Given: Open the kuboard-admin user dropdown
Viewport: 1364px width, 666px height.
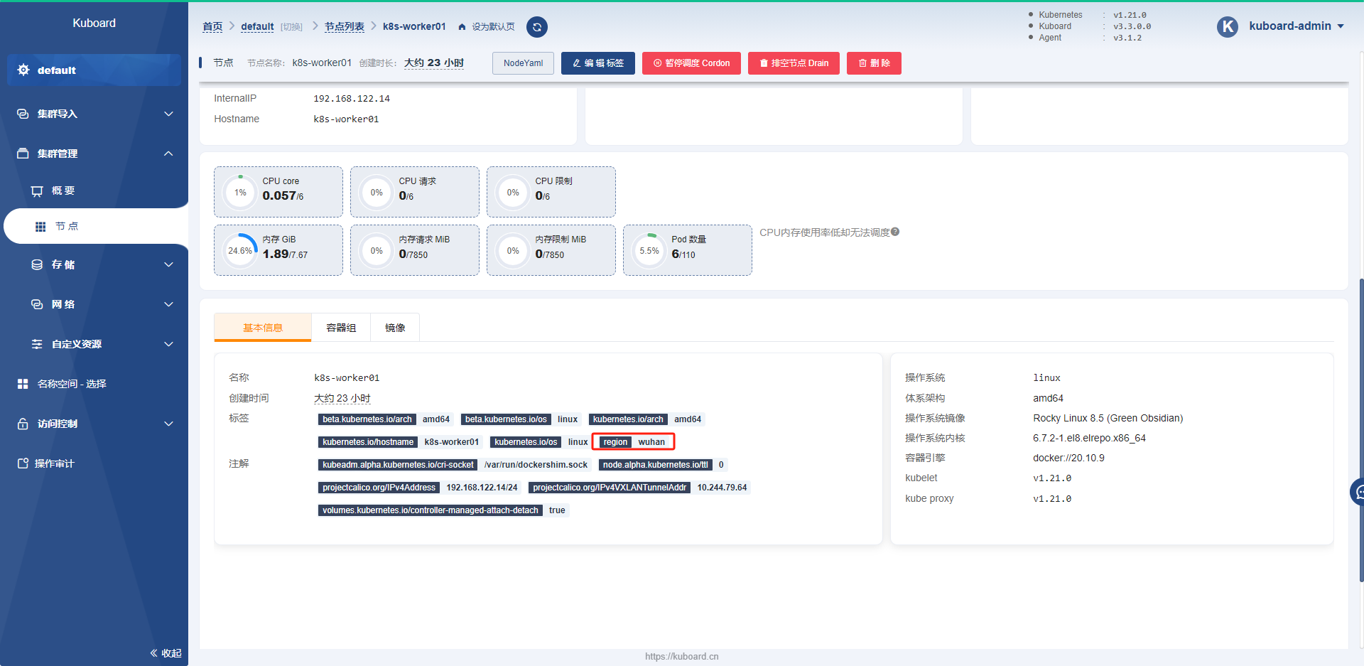Looking at the screenshot, I should [x=1297, y=26].
